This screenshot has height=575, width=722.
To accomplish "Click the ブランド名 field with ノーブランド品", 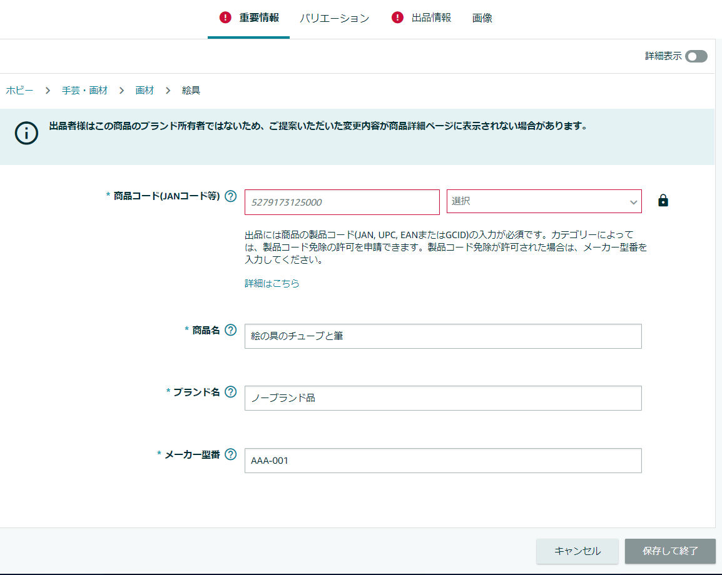I will click(443, 398).
